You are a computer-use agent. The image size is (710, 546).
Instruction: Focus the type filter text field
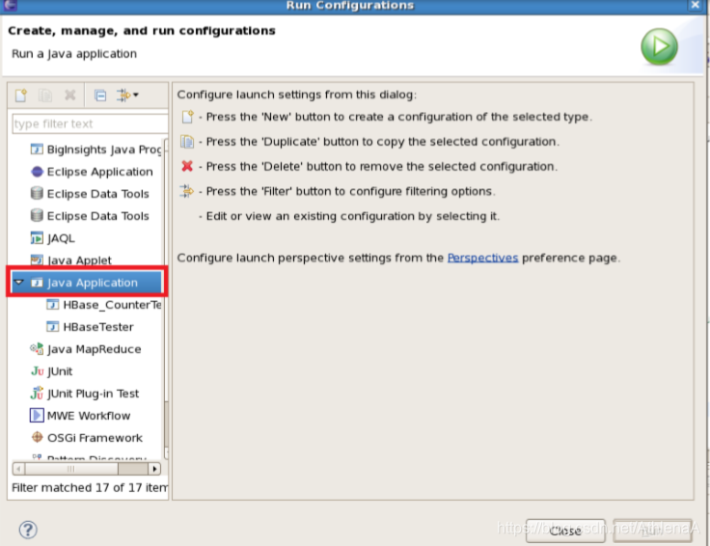click(90, 123)
